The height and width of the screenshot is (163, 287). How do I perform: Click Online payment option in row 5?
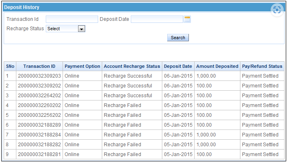[72, 115]
